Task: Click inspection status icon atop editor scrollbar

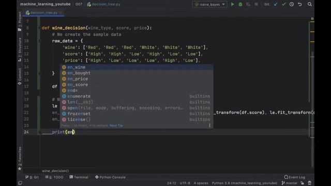Action: (x=312, y=19)
